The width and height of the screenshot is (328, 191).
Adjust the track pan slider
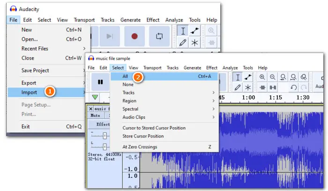pos(105,146)
